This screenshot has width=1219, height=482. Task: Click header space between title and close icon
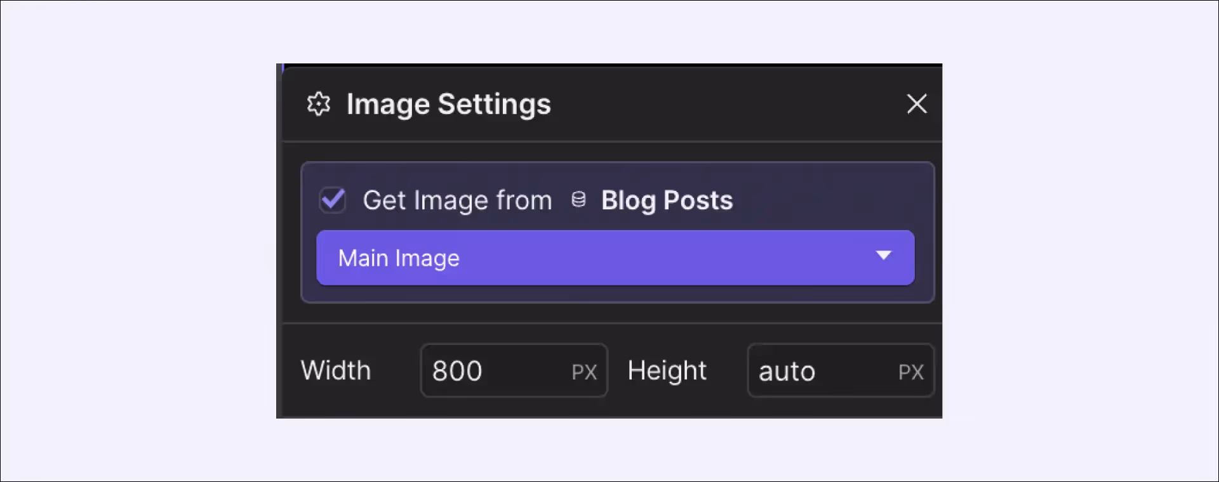pyautogui.click(x=724, y=104)
